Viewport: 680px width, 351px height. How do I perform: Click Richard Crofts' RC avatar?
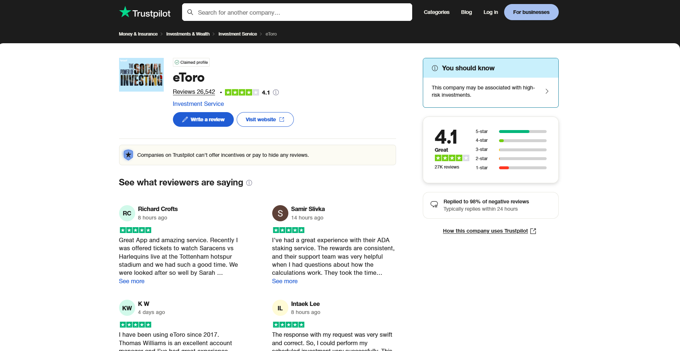click(127, 213)
